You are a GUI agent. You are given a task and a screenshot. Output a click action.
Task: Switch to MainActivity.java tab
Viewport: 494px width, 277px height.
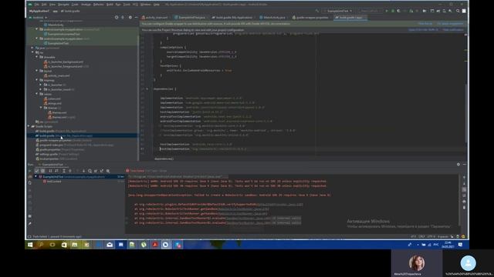tap(273, 18)
